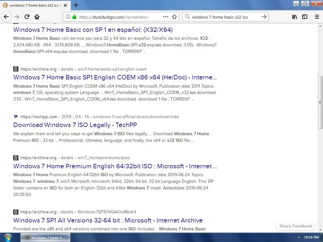Show site information via the info icon
The height and width of the screenshot is (242, 323).
tap(68, 17)
